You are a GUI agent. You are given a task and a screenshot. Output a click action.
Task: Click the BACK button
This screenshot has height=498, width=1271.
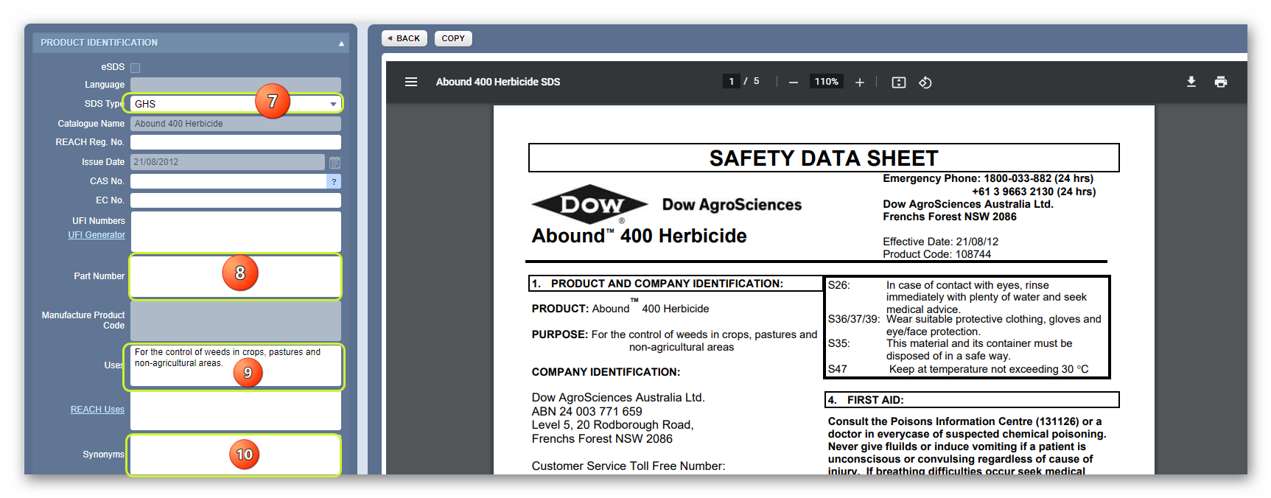[405, 38]
